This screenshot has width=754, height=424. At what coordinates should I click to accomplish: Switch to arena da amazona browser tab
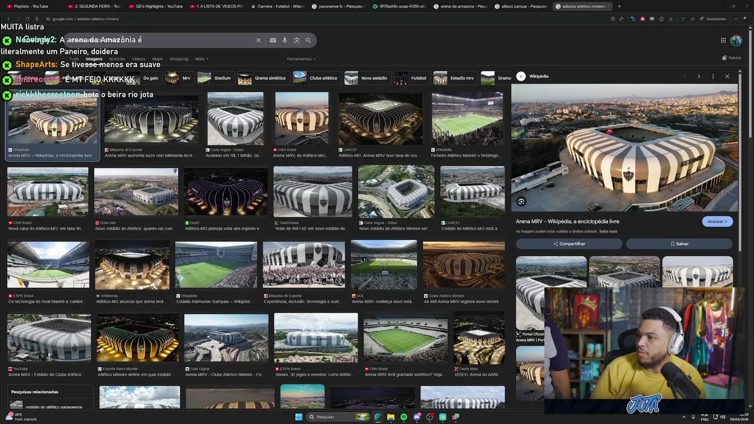click(459, 6)
